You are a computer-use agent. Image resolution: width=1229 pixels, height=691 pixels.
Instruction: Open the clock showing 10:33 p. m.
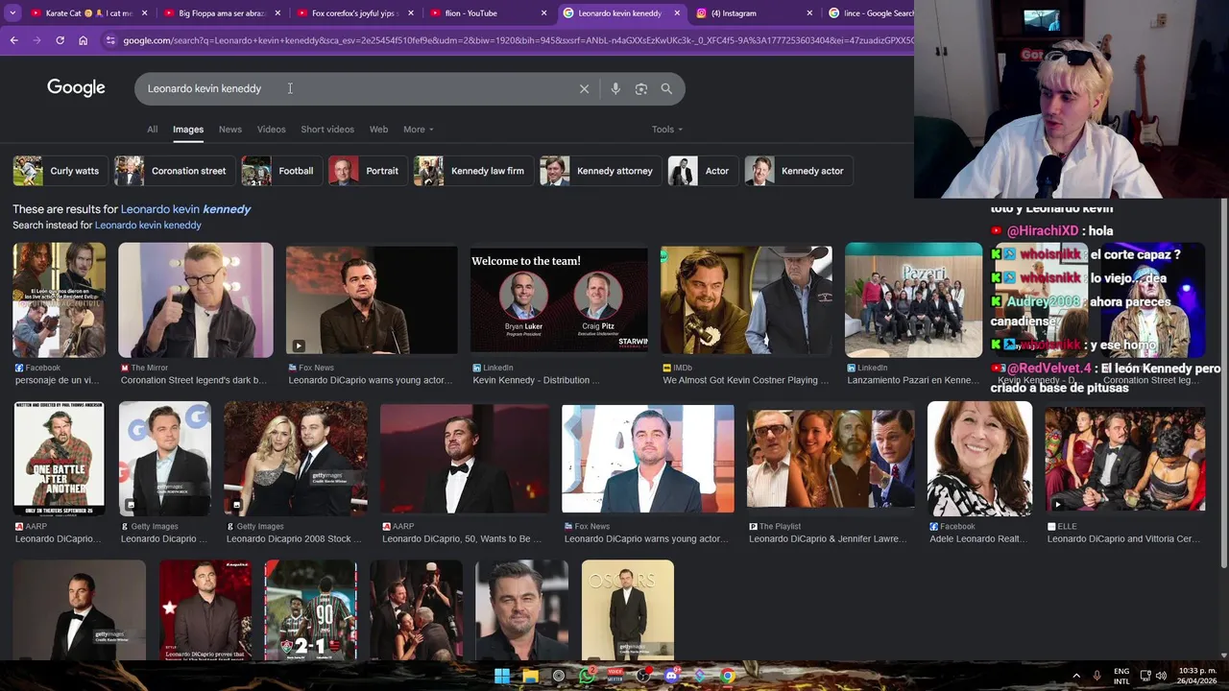1194,676
